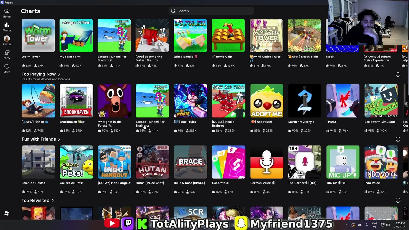Open Death Train game thumbnail
The height and width of the screenshot is (230, 409).
(x=304, y=36)
